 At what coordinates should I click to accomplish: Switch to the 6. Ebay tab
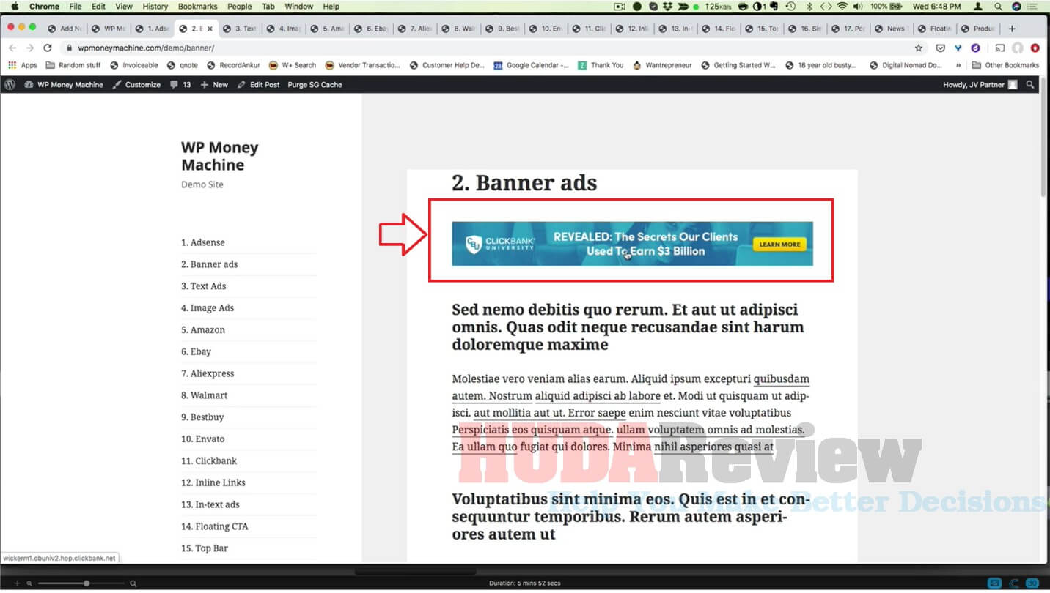[x=371, y=29]
